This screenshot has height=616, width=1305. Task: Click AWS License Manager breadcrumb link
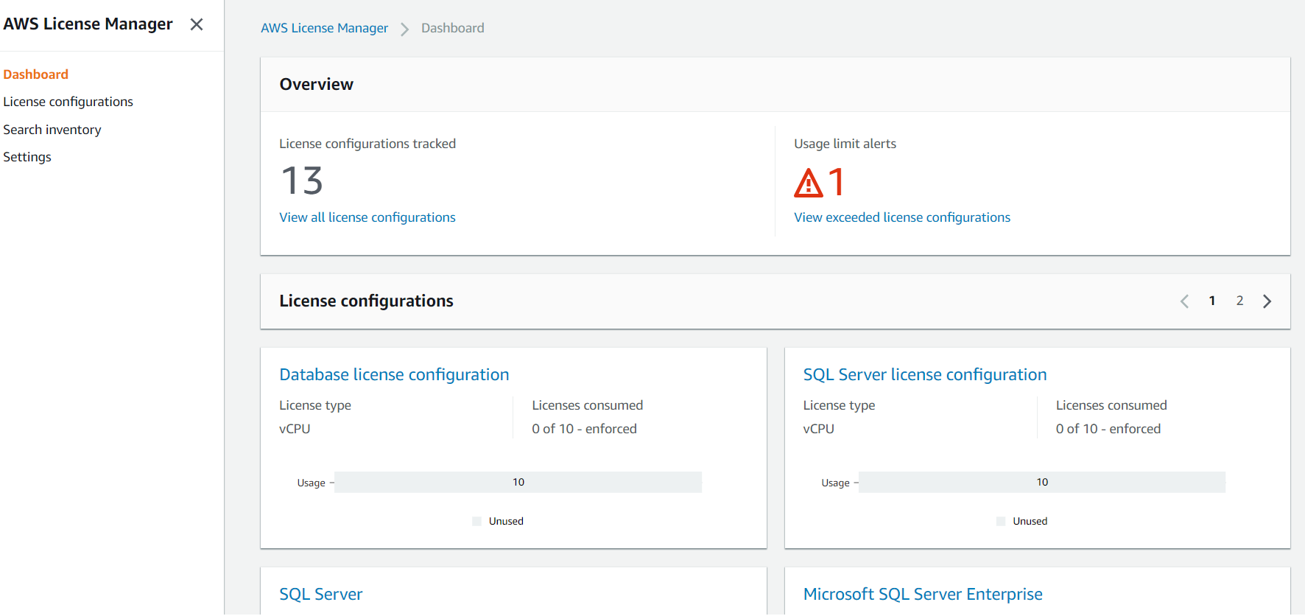point(324,28)
